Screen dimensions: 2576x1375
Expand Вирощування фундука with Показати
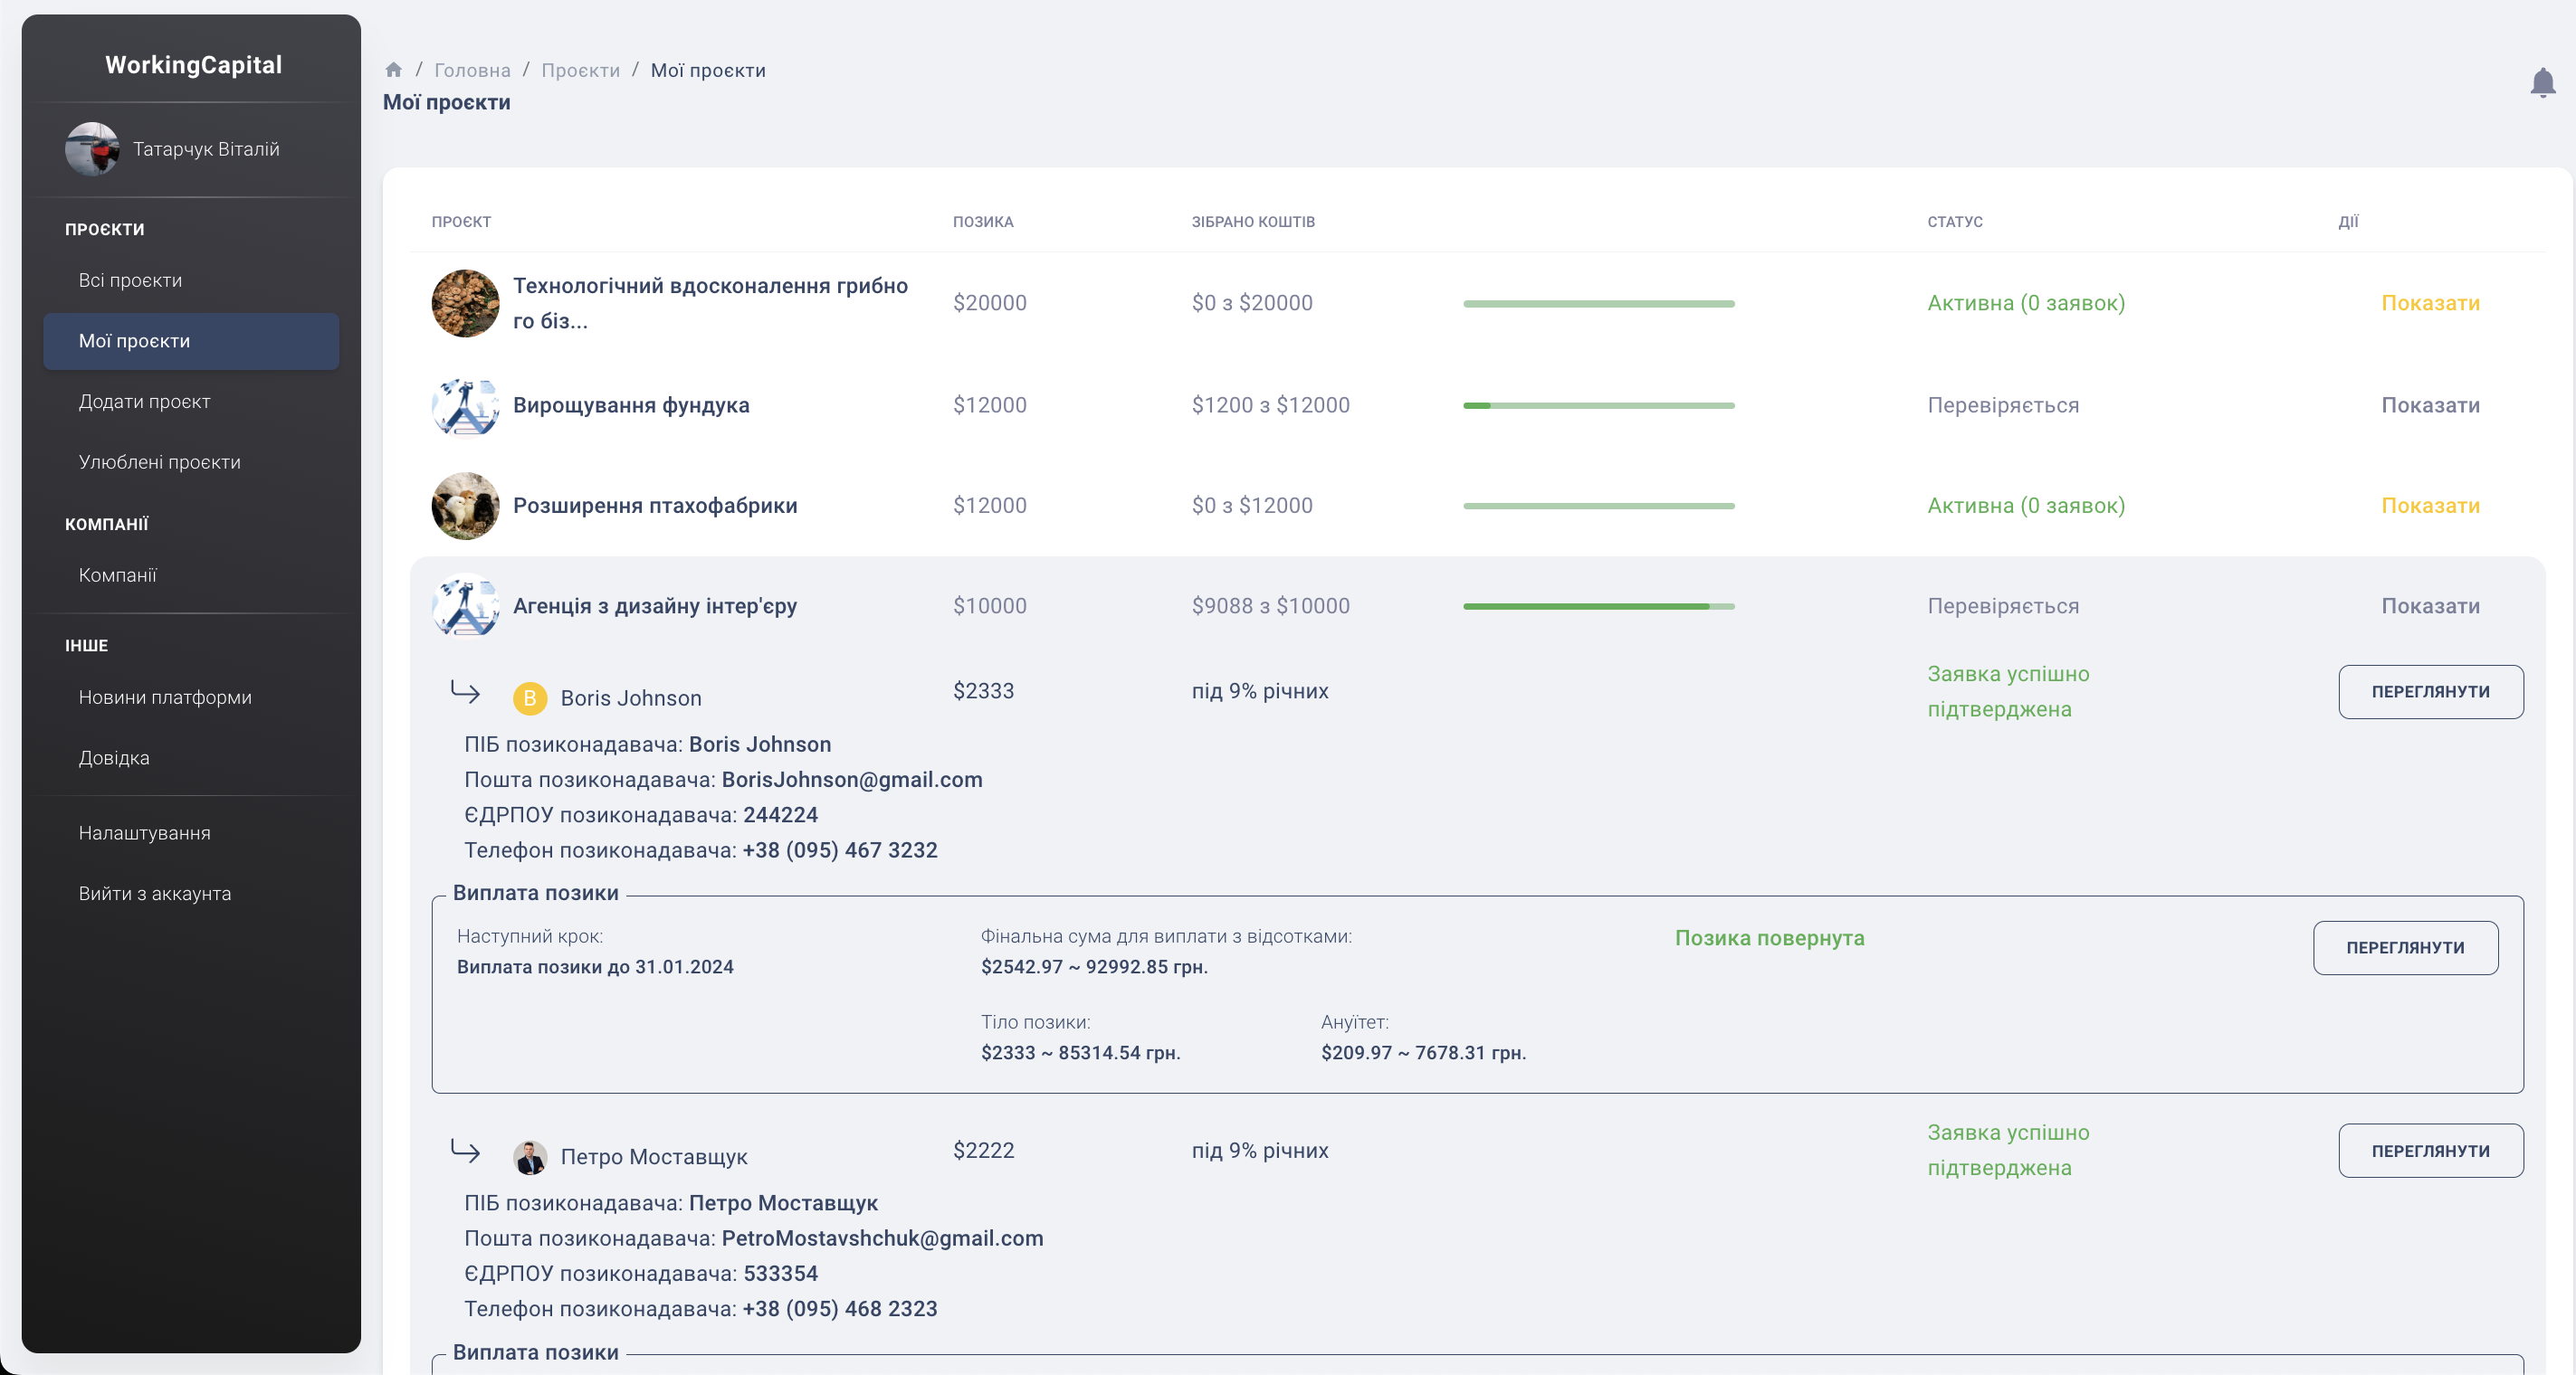(2429, 405)
